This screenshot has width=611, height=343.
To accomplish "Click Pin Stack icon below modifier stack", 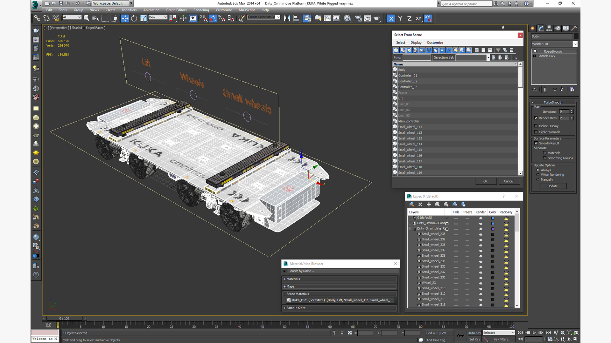I will tap(535, 90).
